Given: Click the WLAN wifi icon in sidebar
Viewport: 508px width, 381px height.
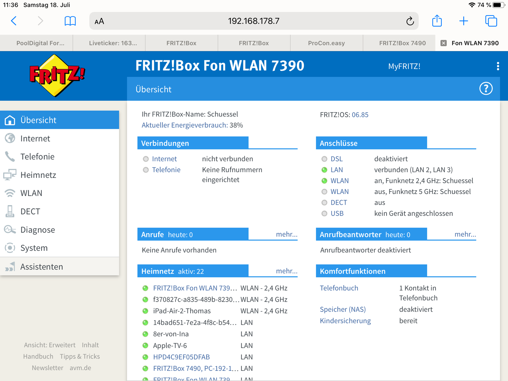Looking at the screenshot, I should click(x=10, y=193).
